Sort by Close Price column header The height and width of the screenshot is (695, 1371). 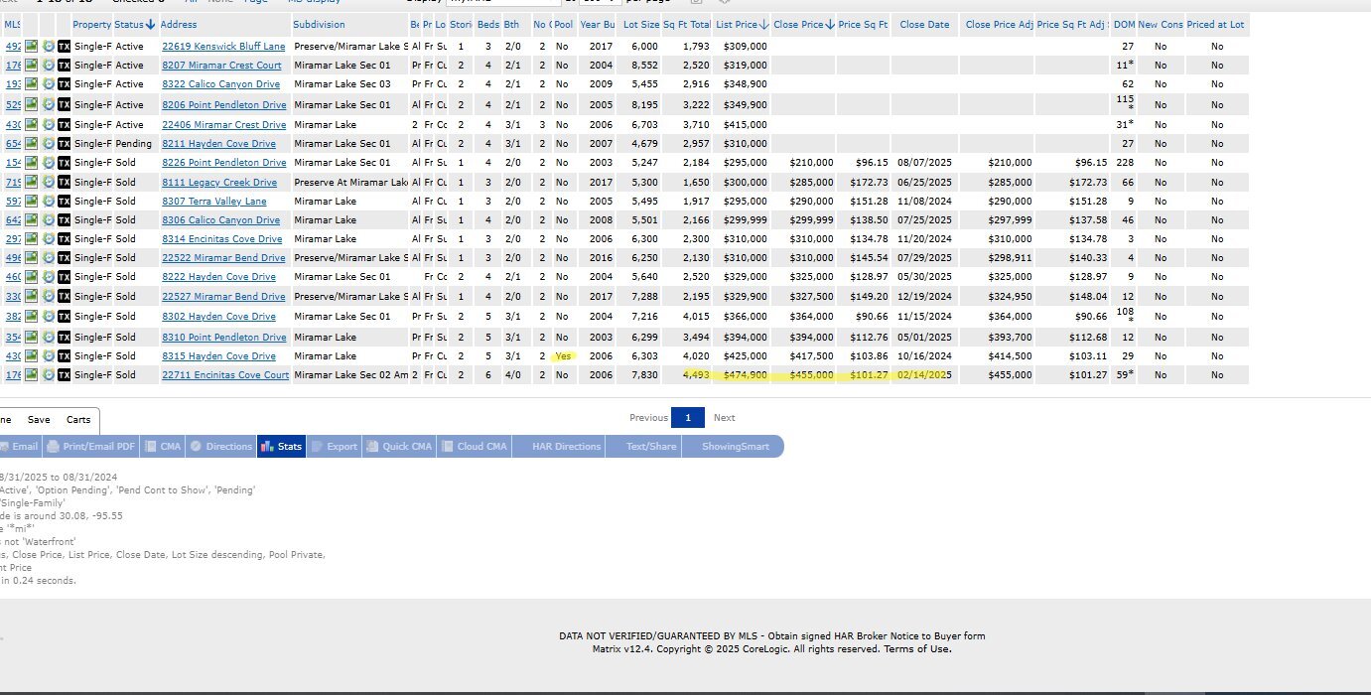pyautogui.click(x=803, y=24)
